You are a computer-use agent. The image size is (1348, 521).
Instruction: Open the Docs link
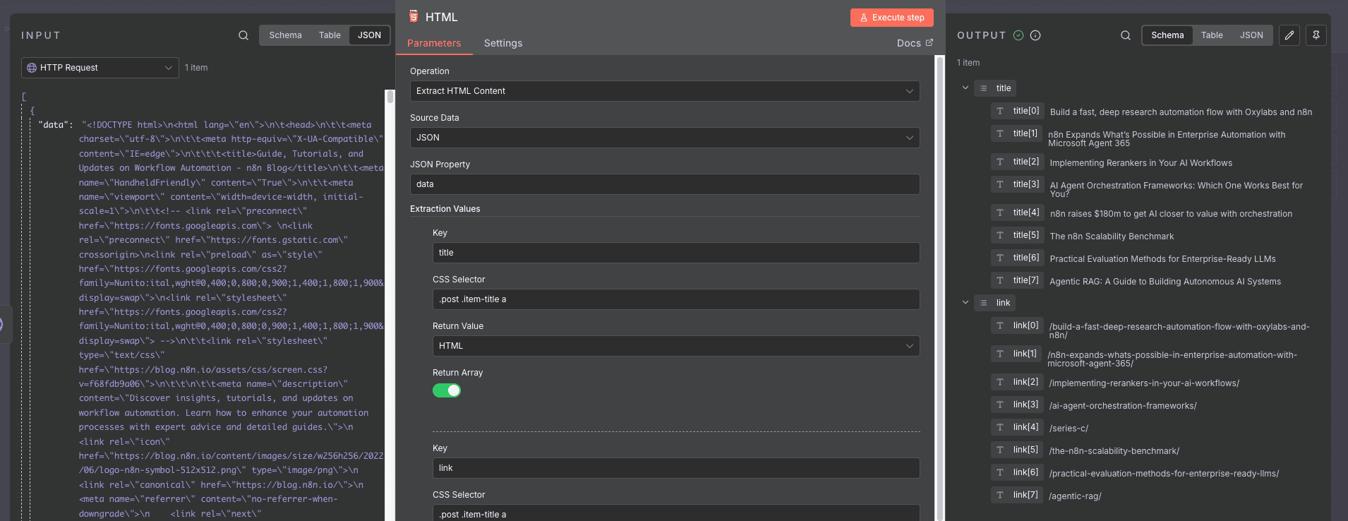tap(915, 43)
